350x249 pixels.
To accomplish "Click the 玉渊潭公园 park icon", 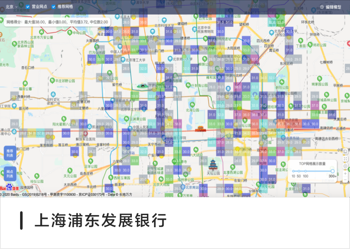I will click(126, 119).
